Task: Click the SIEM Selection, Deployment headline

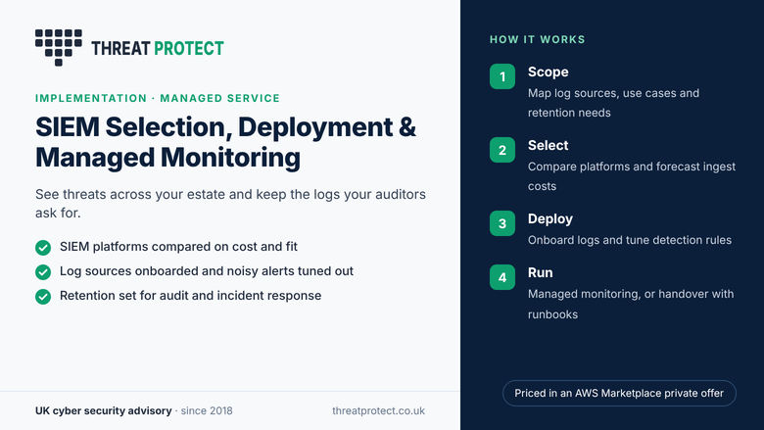Action: [x=225, y=142]
